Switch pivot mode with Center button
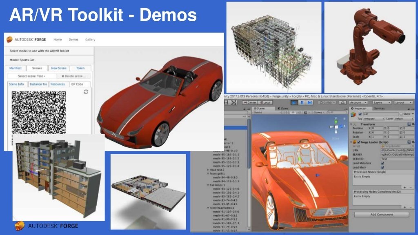The image size is (418, 235). pyautogui.click(x=250, y=102)
